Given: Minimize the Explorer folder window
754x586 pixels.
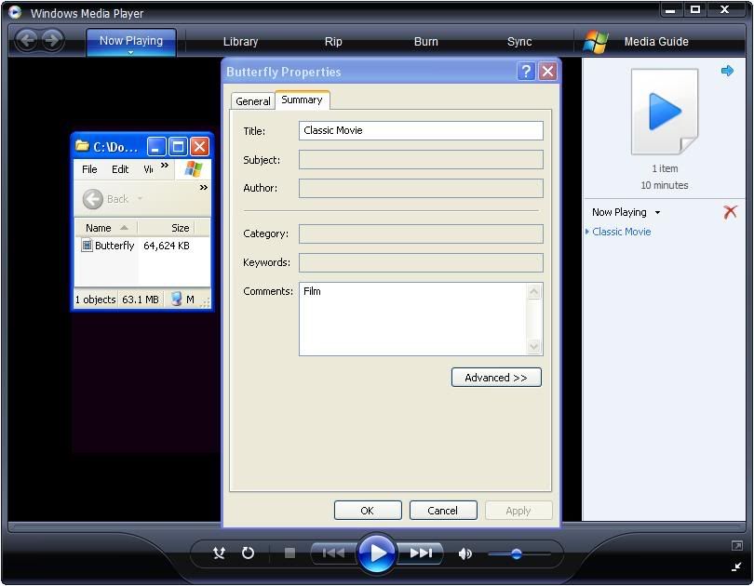Looking at the screenshot, I should pyautogui.click(x=156, y=147).
